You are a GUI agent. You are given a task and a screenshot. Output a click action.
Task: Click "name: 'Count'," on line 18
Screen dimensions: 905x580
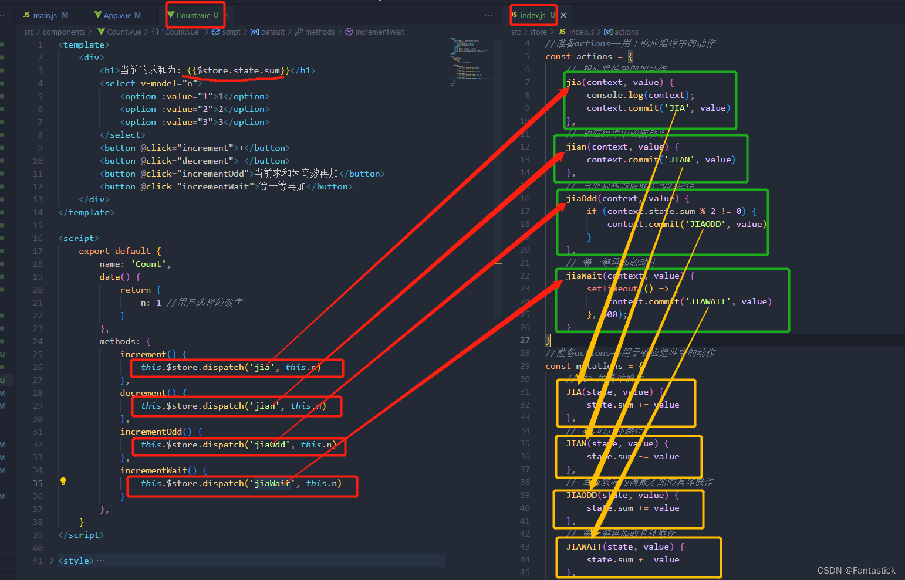pos(135,264)
